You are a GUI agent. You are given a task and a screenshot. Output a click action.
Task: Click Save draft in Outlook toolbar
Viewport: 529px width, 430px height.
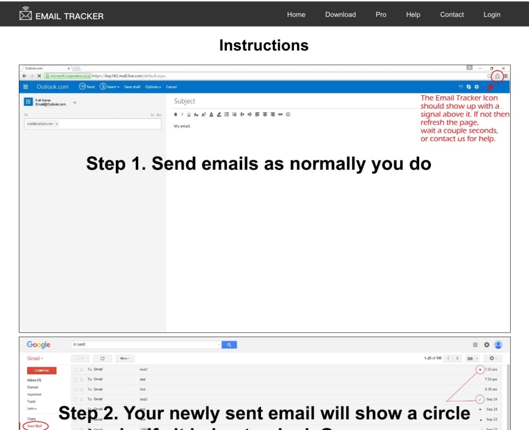[132, 87]
